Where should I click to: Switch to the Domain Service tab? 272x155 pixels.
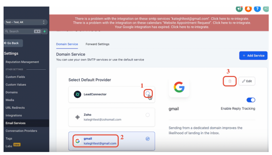click(67, 44)
